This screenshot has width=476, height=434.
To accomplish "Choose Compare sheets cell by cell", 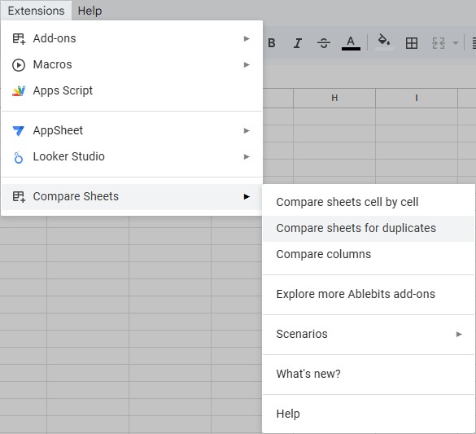I will (x=369, y=202).
